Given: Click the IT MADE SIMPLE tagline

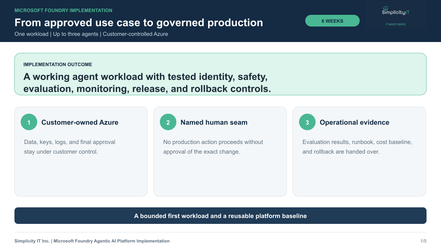Looking at the screenshot, I should (396, 24).
